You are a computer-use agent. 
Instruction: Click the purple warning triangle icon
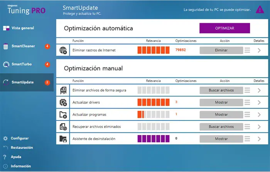coord(260,10)
